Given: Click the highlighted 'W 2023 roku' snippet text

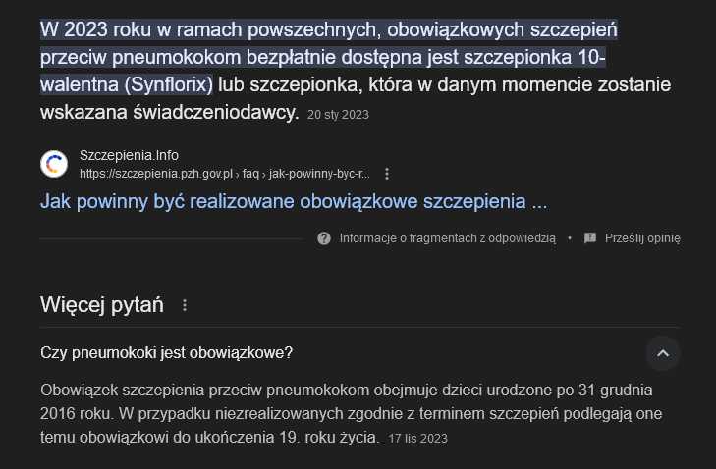Looking at the screenshot, I should click(x=328, y=58).
